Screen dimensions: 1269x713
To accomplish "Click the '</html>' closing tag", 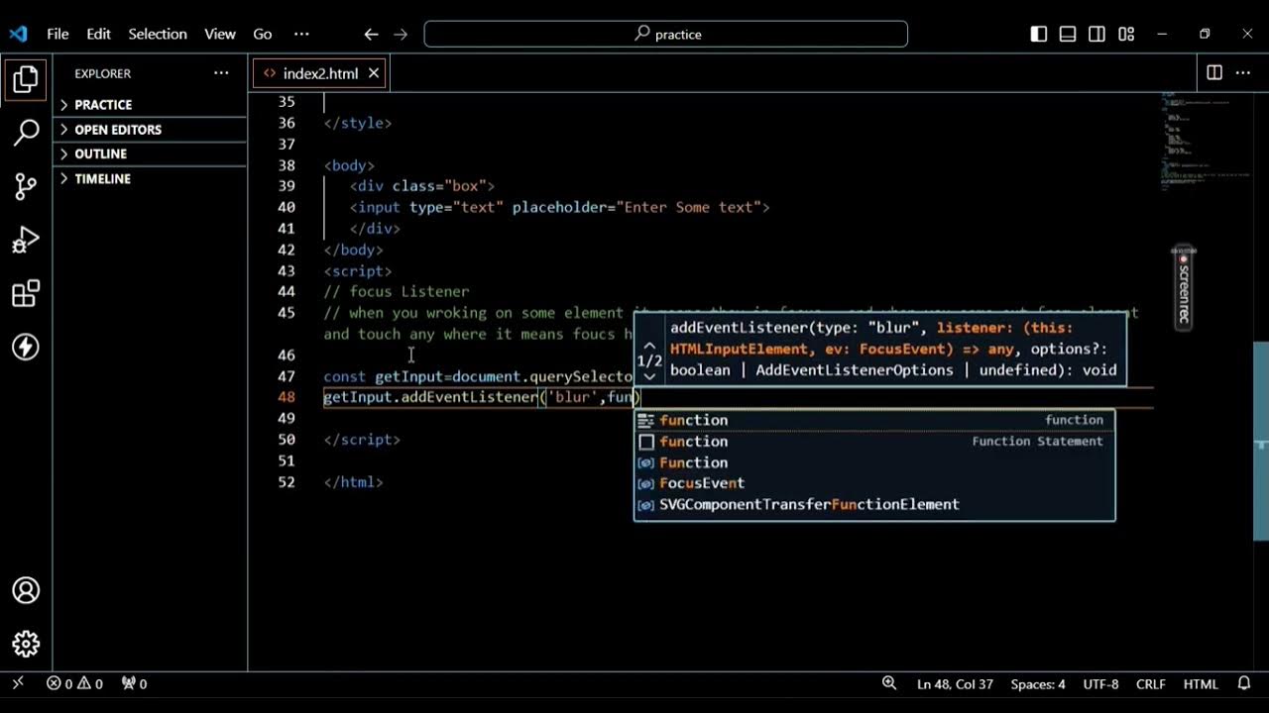I will (353, 482).
